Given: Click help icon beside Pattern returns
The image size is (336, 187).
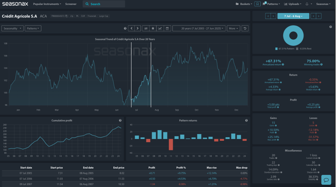Looking at the screenshot, I should pyautogui.click(x=247, y=120).
